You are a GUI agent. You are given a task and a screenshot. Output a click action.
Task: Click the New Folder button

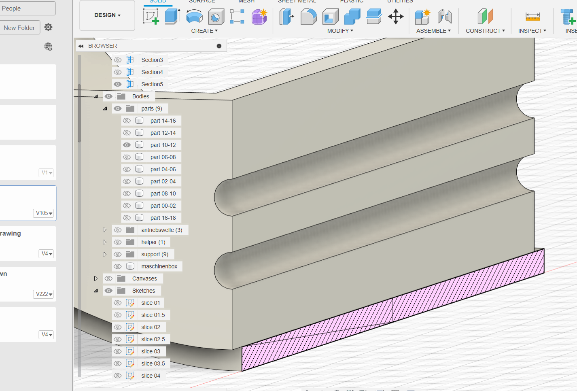pos(19,28)
